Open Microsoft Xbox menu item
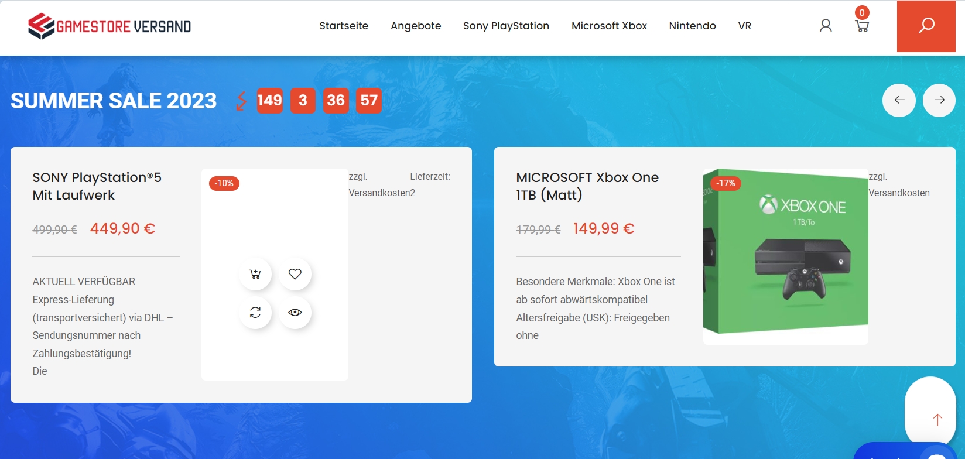Screen dimensions: 965x459 pyautogui.click(x=609, y=26)
